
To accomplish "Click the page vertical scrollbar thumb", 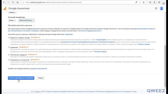I will (x=165, y=66).
